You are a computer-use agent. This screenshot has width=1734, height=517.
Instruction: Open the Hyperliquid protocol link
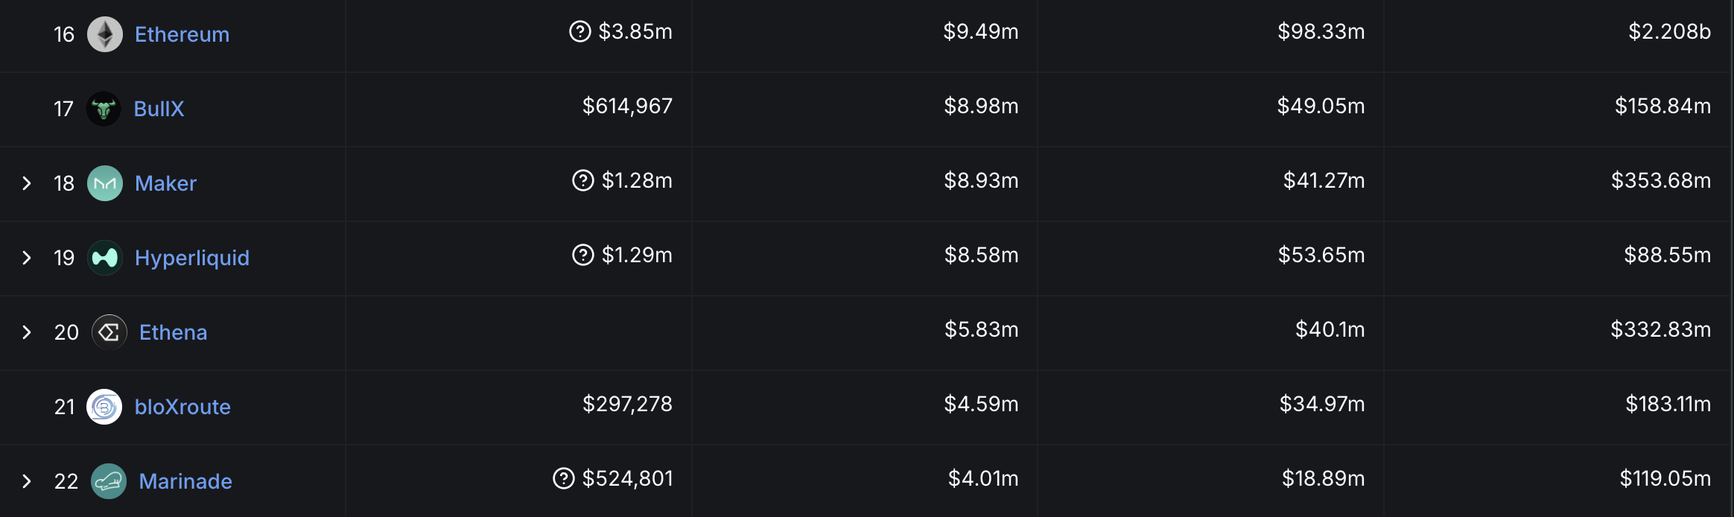tap(192, 258)
